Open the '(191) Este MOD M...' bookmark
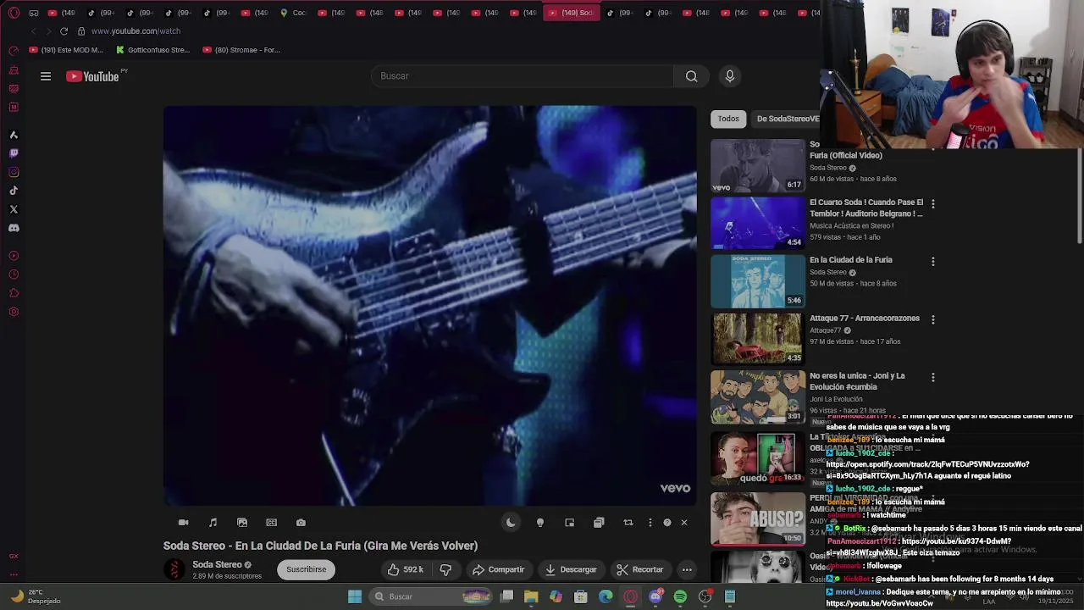Image resolution: width=1084 pixels, height=610 pixels. point(66,50)
